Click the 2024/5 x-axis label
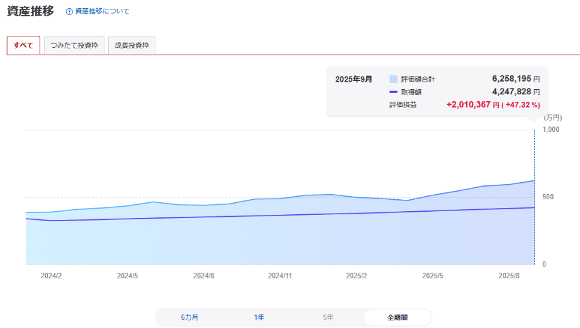Screen dimensions: 580x328 pyautogui.click(x=128, y=276)
